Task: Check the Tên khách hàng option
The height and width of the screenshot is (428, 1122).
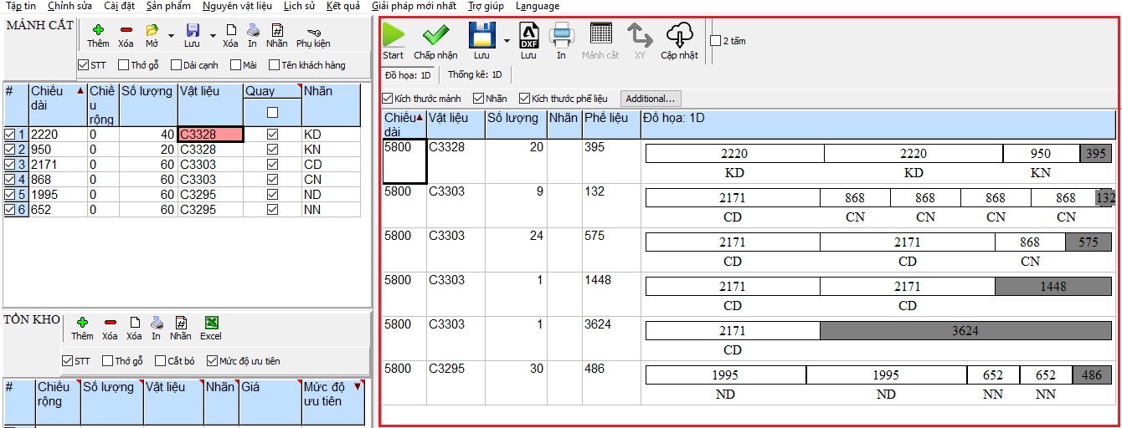Action: pyautogui.click(x=274, y=65)
